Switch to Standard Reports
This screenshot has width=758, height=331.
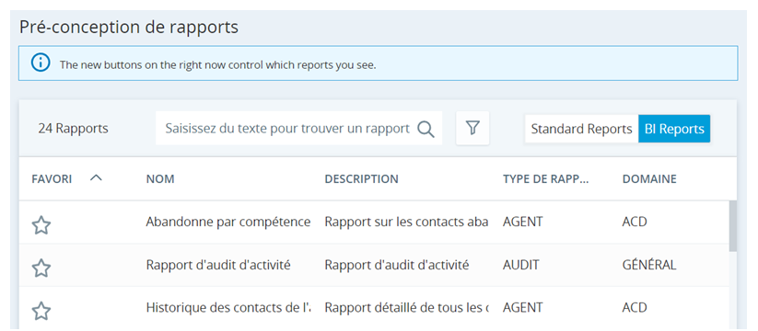click(581, 129)
